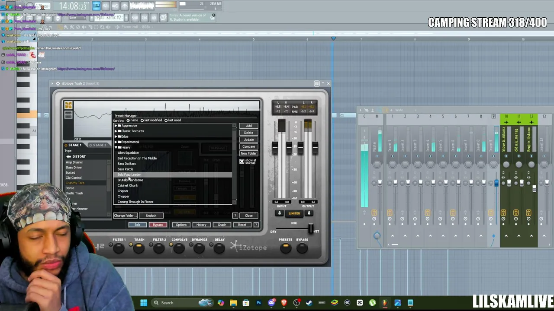
Task: Click the taskbar Search box
Action: pos(182,303)
